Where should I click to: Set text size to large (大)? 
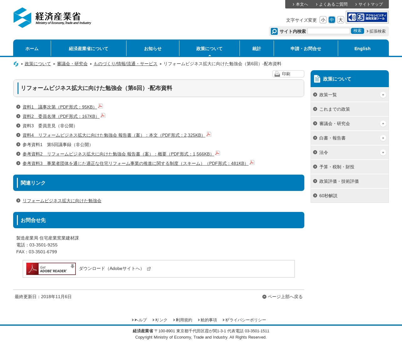click(341, 20)
